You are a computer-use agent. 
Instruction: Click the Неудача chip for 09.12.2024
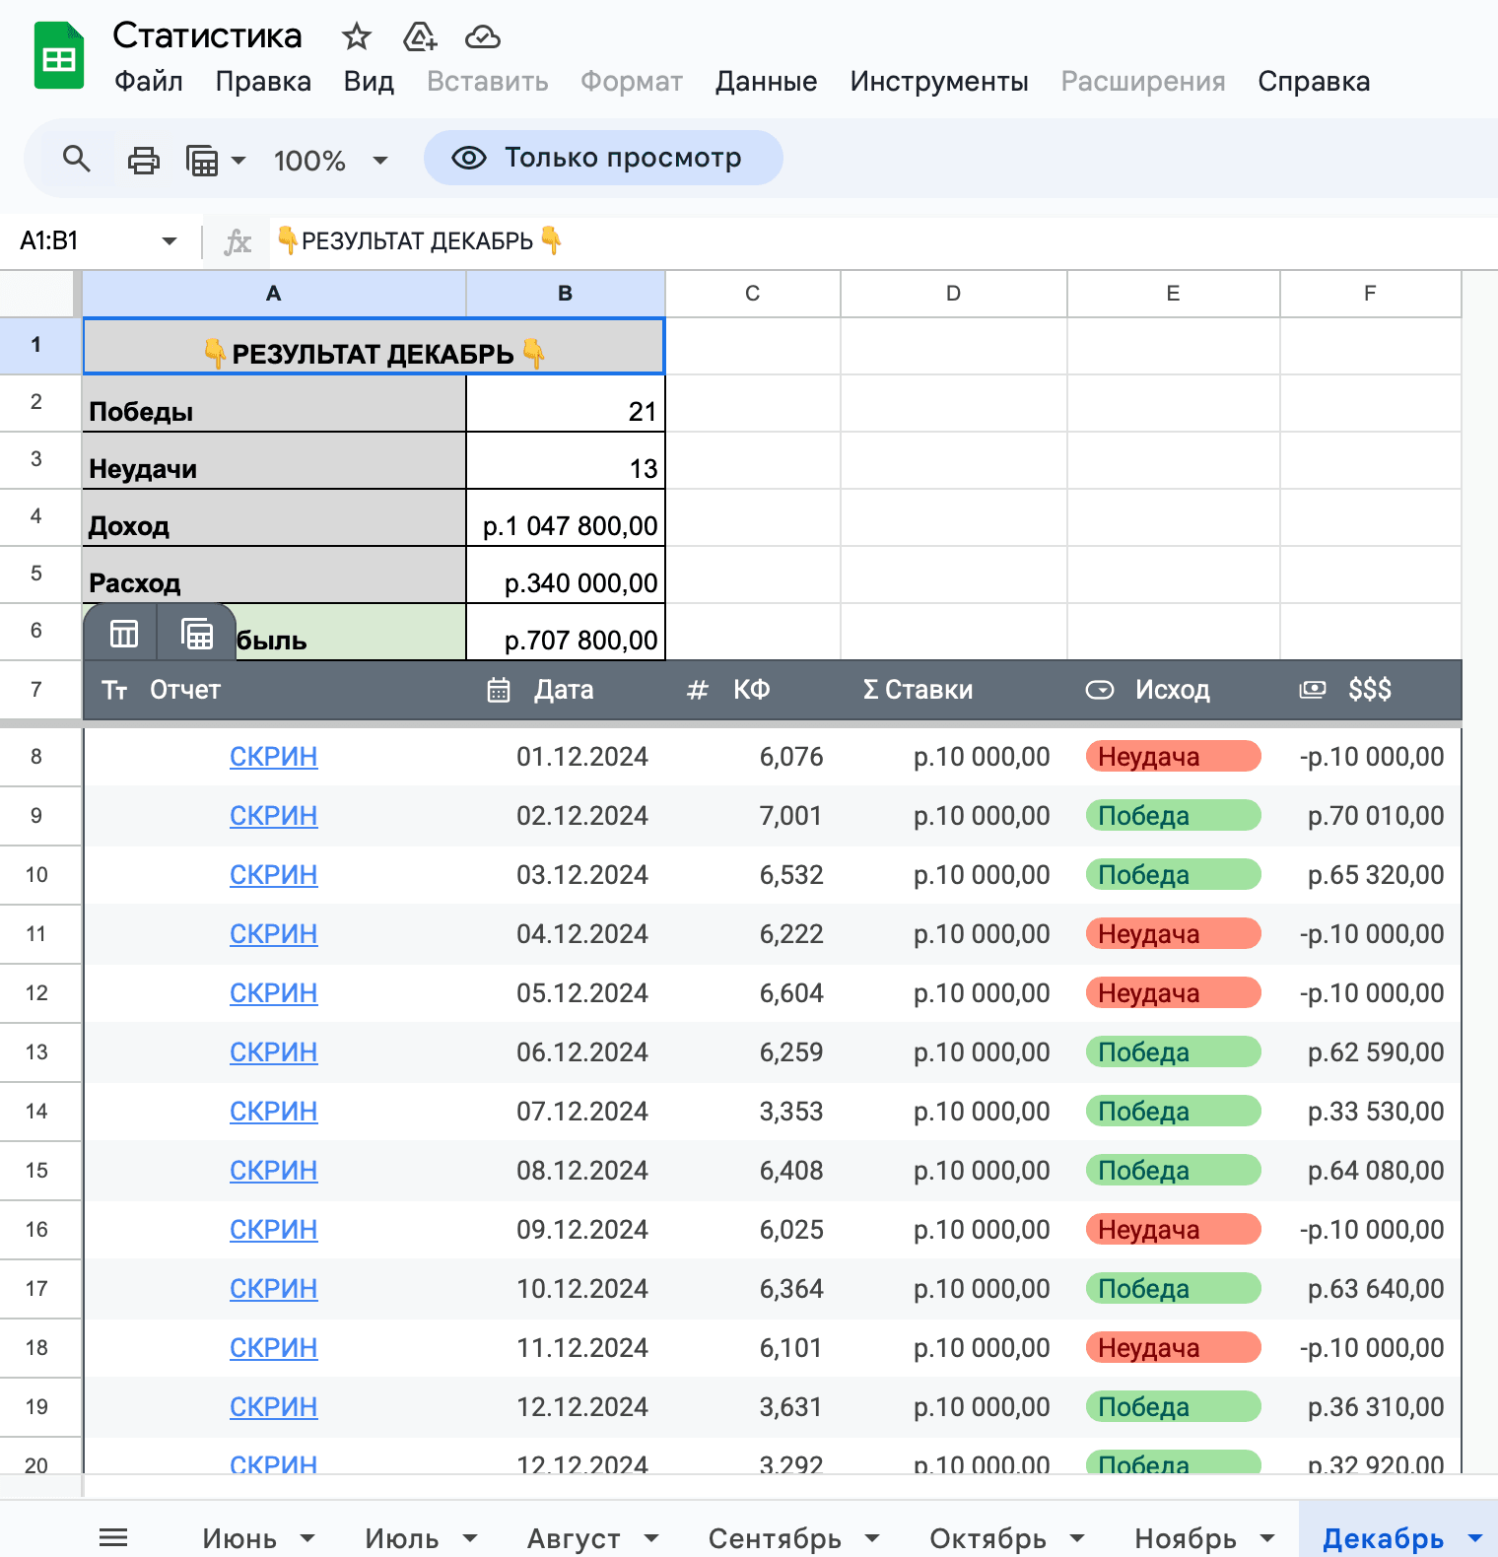[1173, 1230]
